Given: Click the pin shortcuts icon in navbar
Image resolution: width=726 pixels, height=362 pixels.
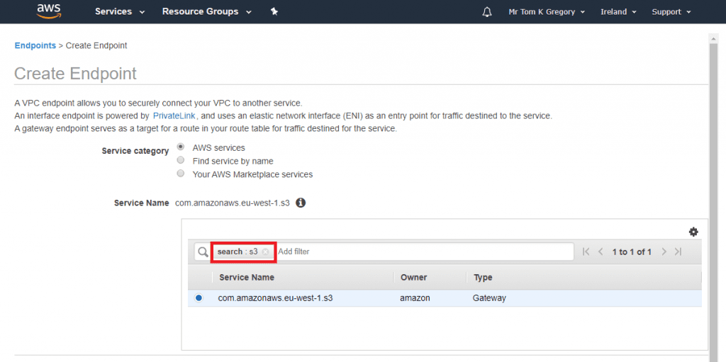Looking at the screenshot, I should (274, 12).
